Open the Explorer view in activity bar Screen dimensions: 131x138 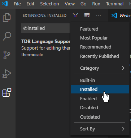[x=7, y=18]
